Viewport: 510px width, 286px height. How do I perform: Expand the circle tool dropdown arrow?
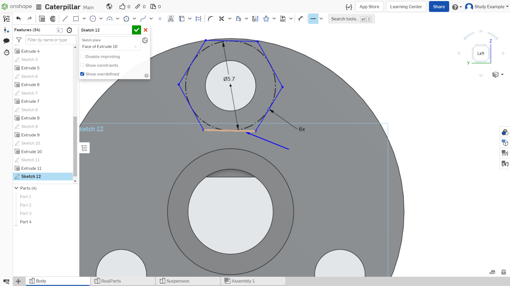point(101,19)
